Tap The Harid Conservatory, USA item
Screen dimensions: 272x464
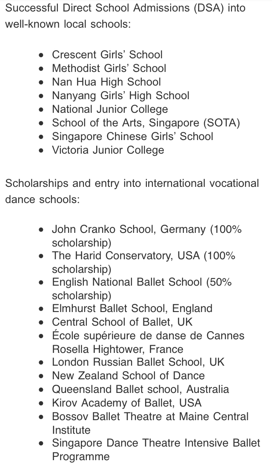click(x=143, y=256)
